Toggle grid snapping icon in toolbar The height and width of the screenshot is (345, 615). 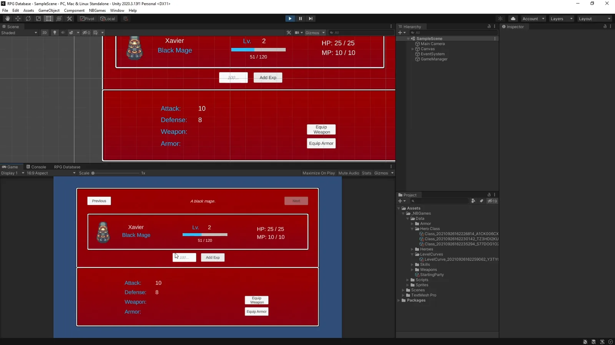[x=125, y=18]
